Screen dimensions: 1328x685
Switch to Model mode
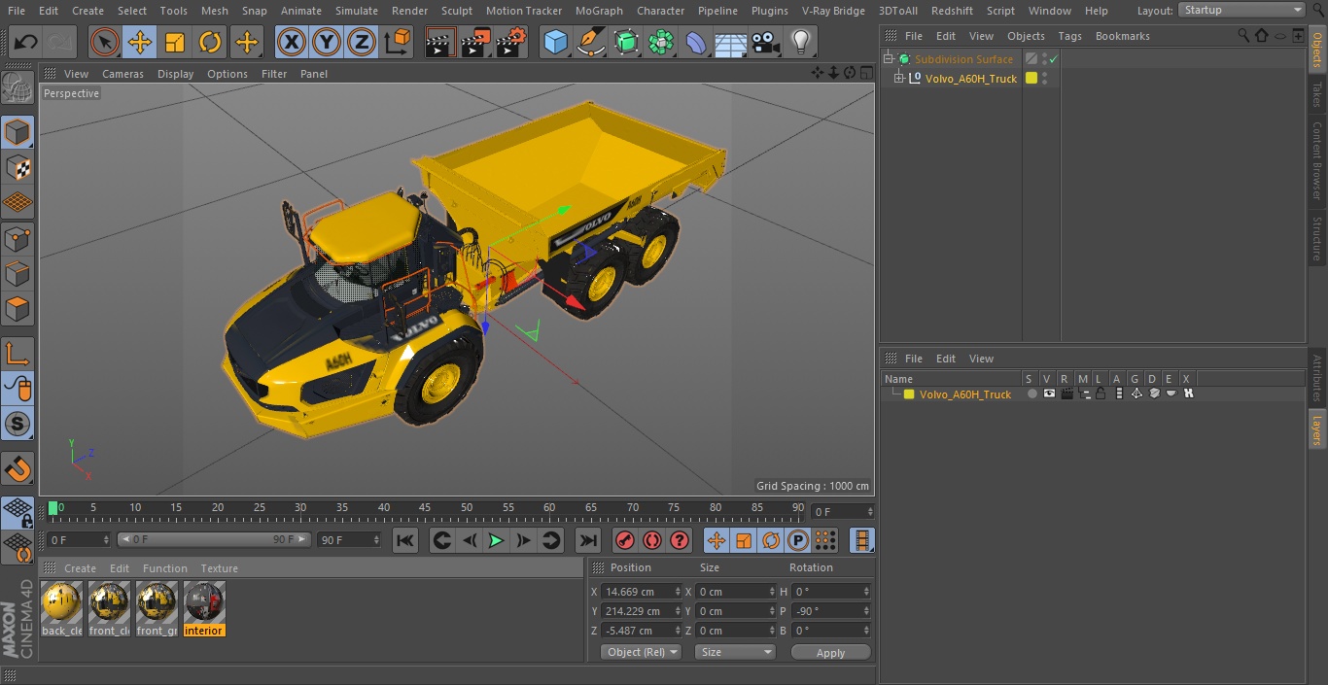pyautogui.click(x=17, y=132)
